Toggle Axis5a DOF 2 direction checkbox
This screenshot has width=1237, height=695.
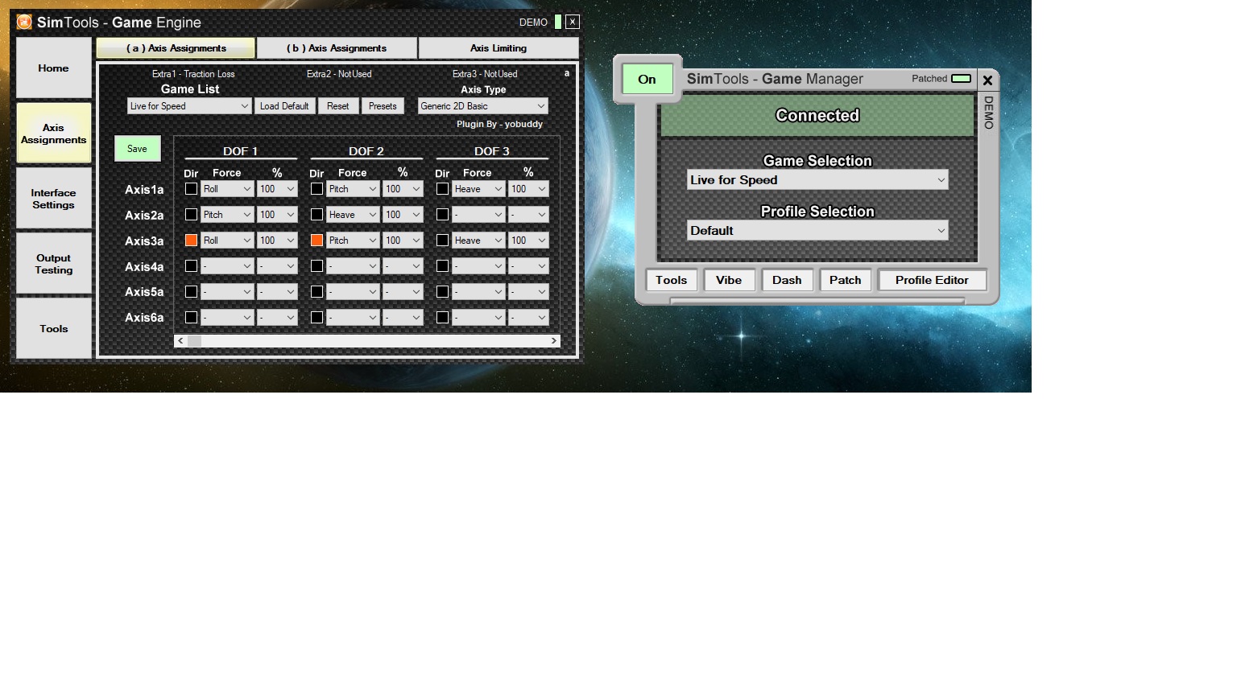click(316, 292)
